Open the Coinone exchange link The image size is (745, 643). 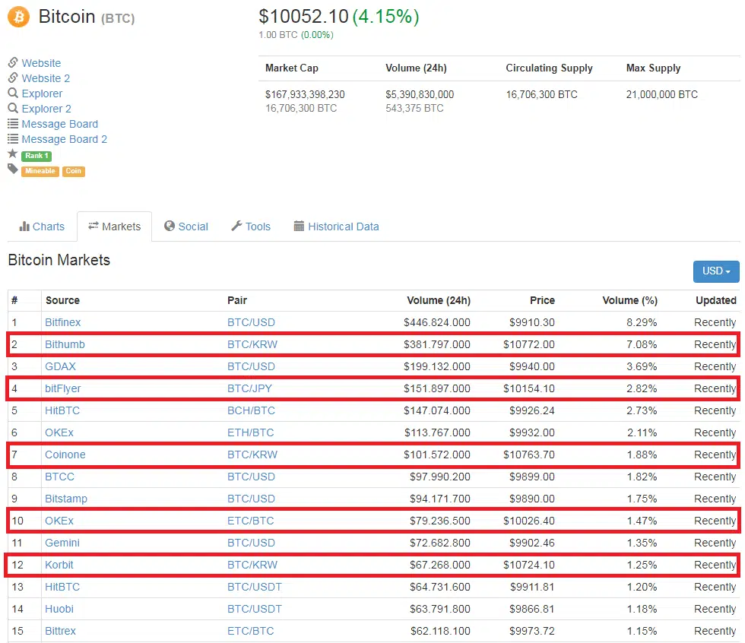[x=65, y=455]
